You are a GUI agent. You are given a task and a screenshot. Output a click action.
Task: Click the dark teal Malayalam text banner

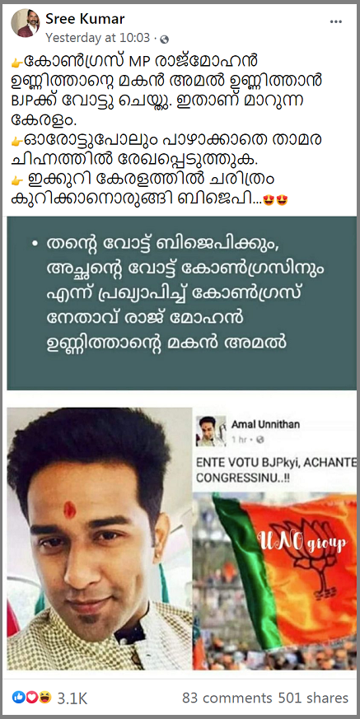[x=181, y=303]
